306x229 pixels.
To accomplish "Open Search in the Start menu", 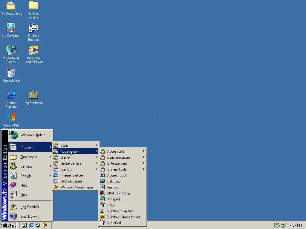I will [30, 176].
